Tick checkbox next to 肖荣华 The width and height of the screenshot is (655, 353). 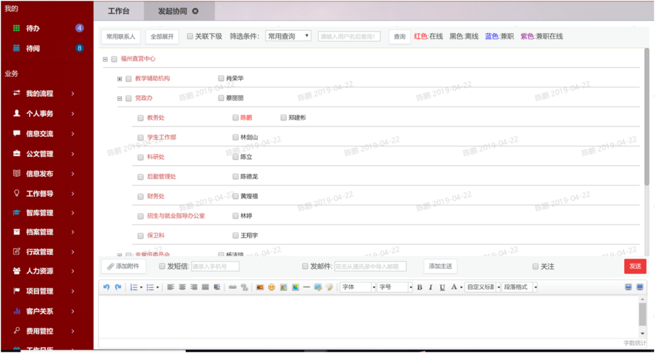tap(221, 78)
